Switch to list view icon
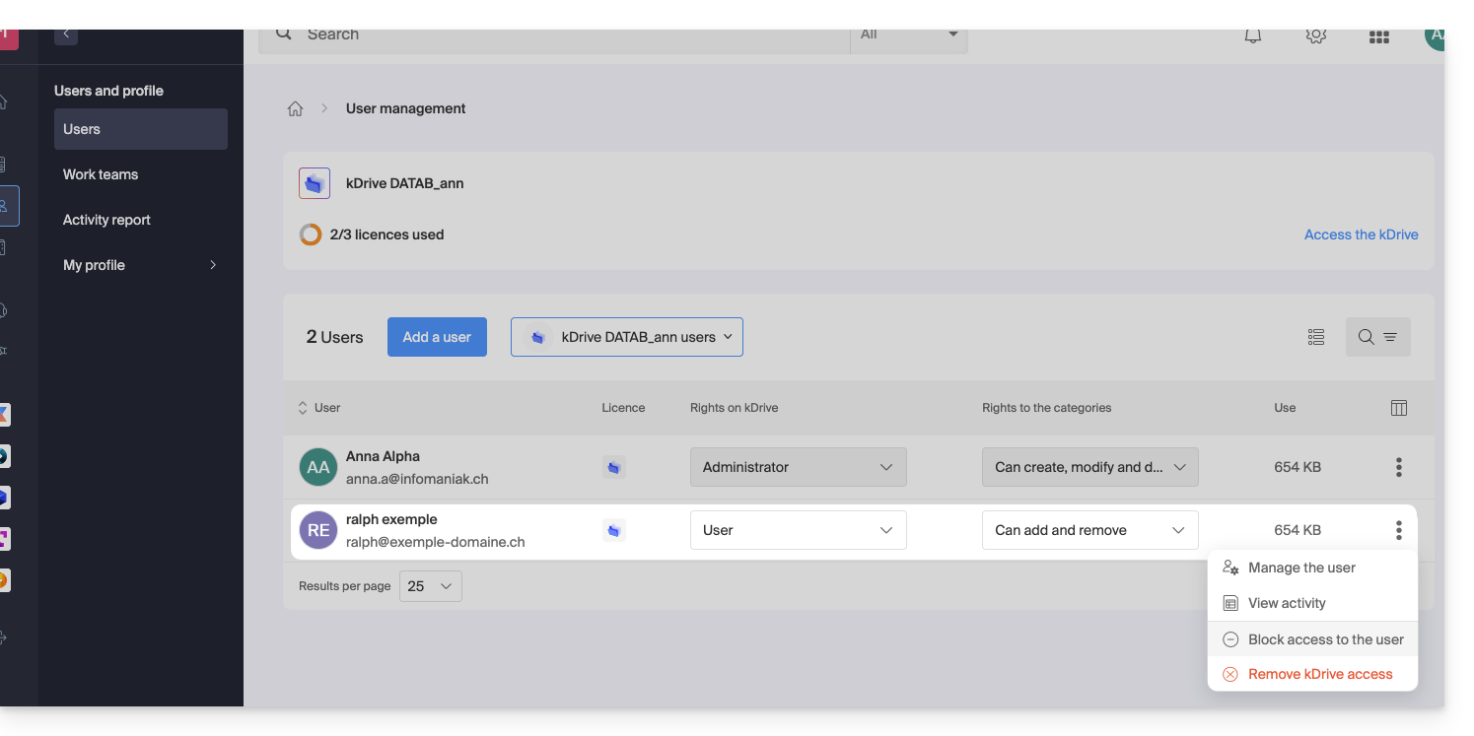Viewport: 1474px width, 736px height. [1315, 337]
